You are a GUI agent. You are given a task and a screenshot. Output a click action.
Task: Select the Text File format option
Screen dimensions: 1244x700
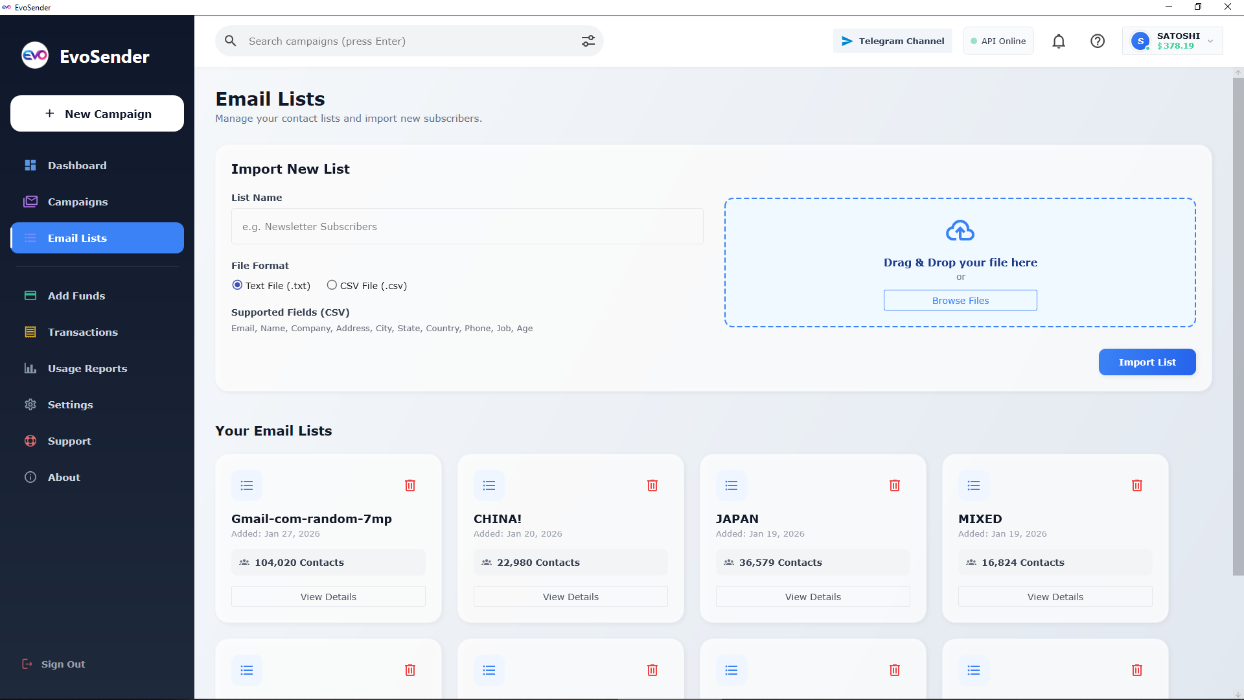point(237,285)
